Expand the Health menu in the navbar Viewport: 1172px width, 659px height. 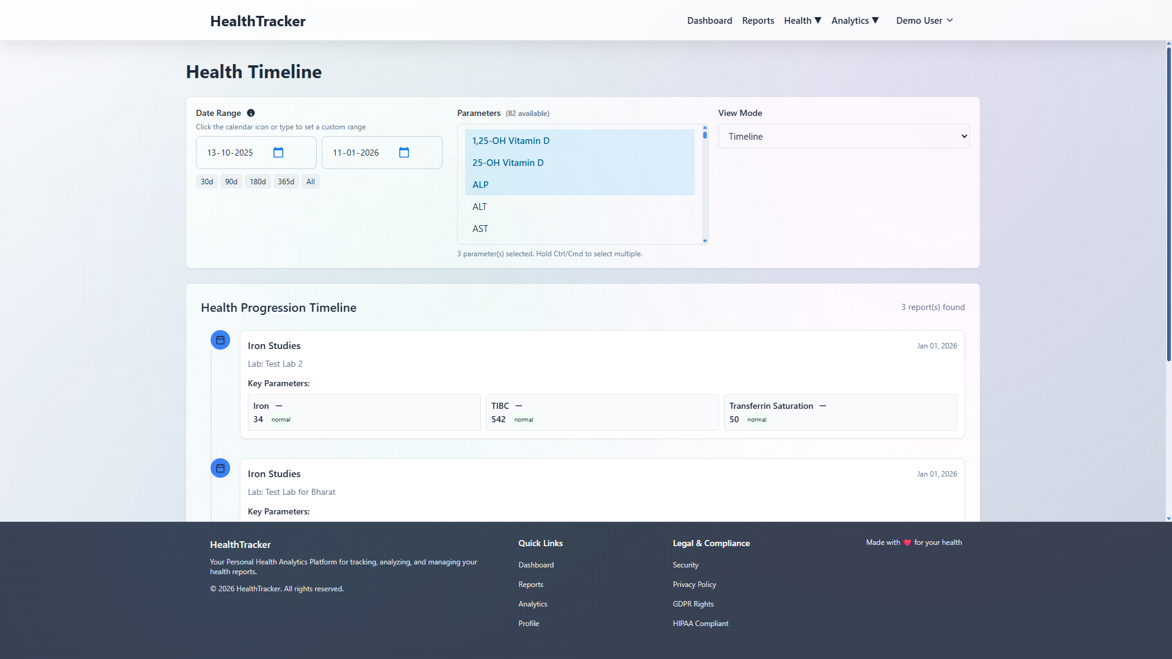[801, 20]
